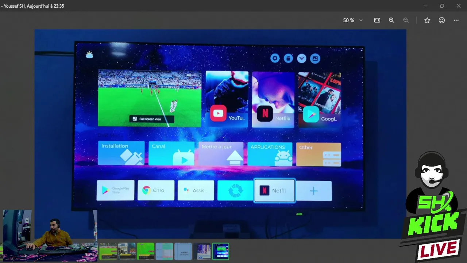Select the Mettre à jour tile
The height and width of the screenshot is (263, 467).
pyautogui.click(x=221, y=154)
